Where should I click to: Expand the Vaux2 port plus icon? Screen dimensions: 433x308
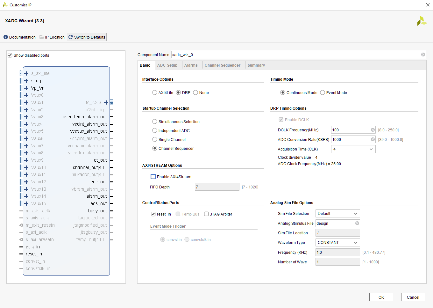[x=26, y=110]
